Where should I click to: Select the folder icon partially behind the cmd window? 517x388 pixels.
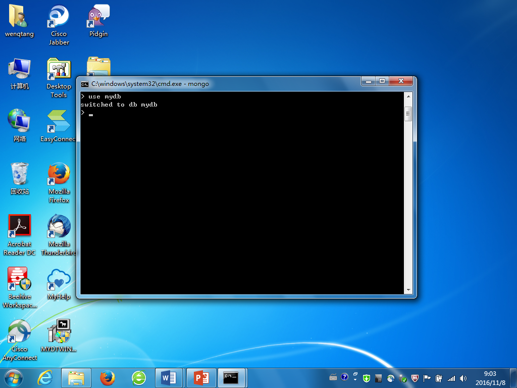(x=98, y=66)
